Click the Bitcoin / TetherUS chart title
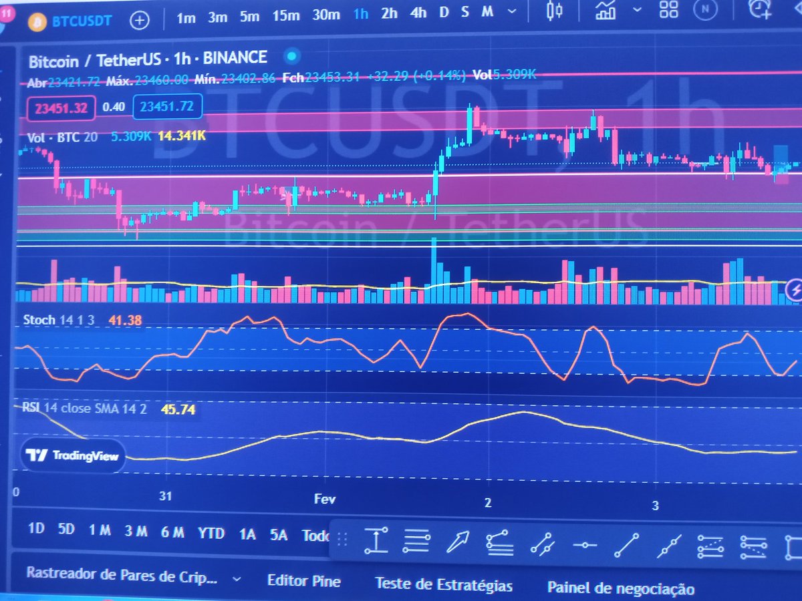Viewport: 802px width, 601px height. click(147, 59)
